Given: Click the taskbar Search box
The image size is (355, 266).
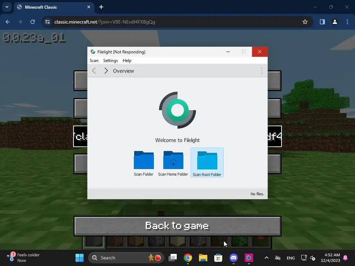Looking at the screenshot, I should point(126,258).
